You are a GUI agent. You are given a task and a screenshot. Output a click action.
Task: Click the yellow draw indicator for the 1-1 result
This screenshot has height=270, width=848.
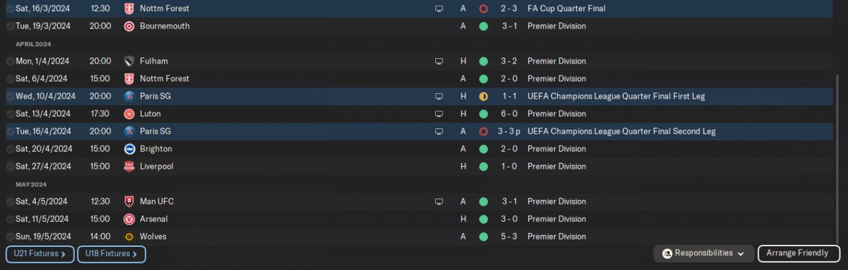pyautogui.click(x=484, y=97)
